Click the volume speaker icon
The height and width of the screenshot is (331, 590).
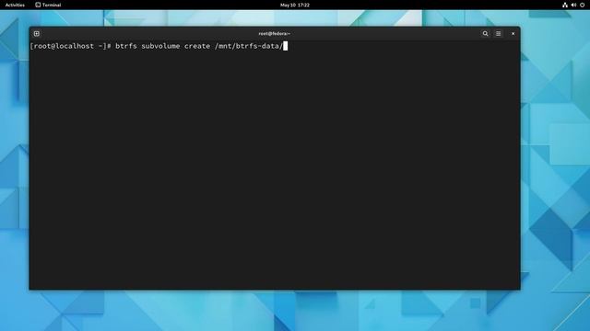pyautogui.click(x=573, y=5)
